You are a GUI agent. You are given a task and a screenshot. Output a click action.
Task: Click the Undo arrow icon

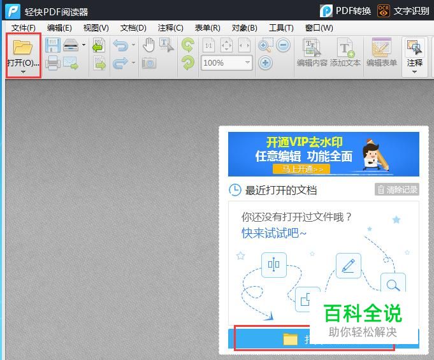point(120,45)
